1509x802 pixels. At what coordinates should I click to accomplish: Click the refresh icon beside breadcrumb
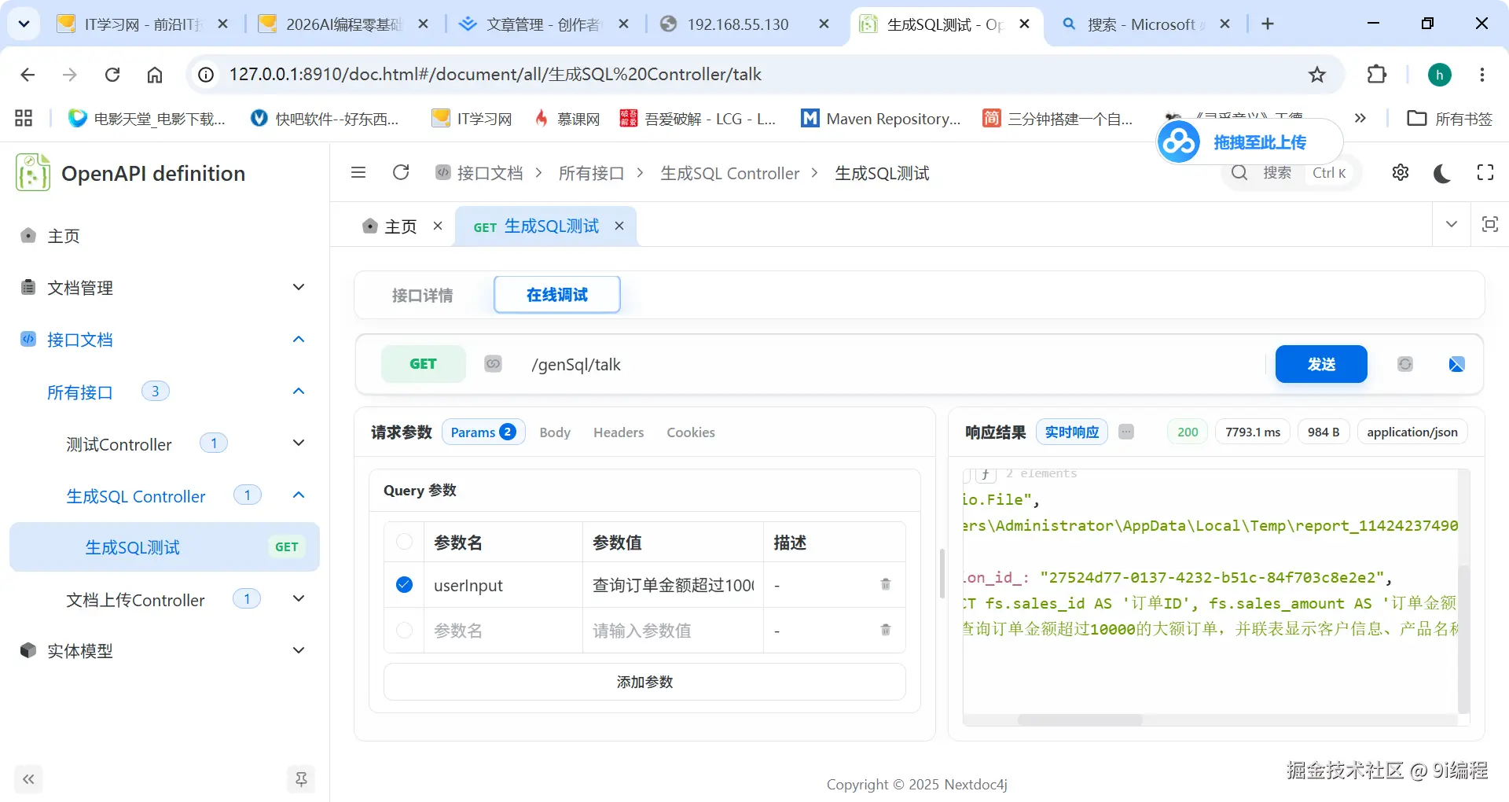coord(401,172)
